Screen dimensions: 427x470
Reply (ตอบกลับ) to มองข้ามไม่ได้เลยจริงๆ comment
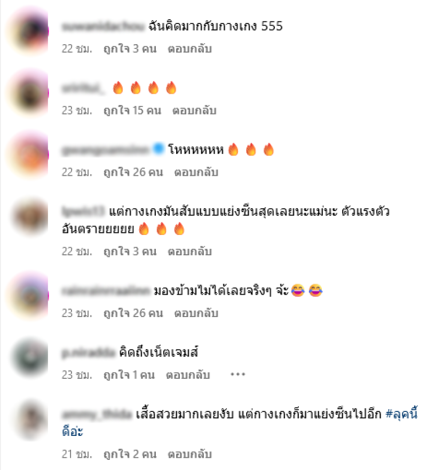(196, 313)
